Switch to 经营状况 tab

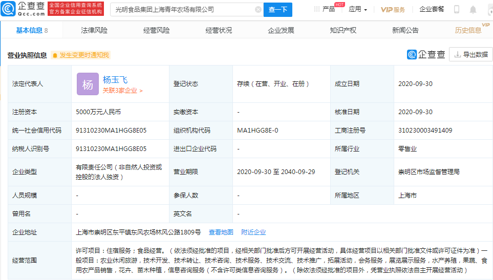(x=219, y=30)
